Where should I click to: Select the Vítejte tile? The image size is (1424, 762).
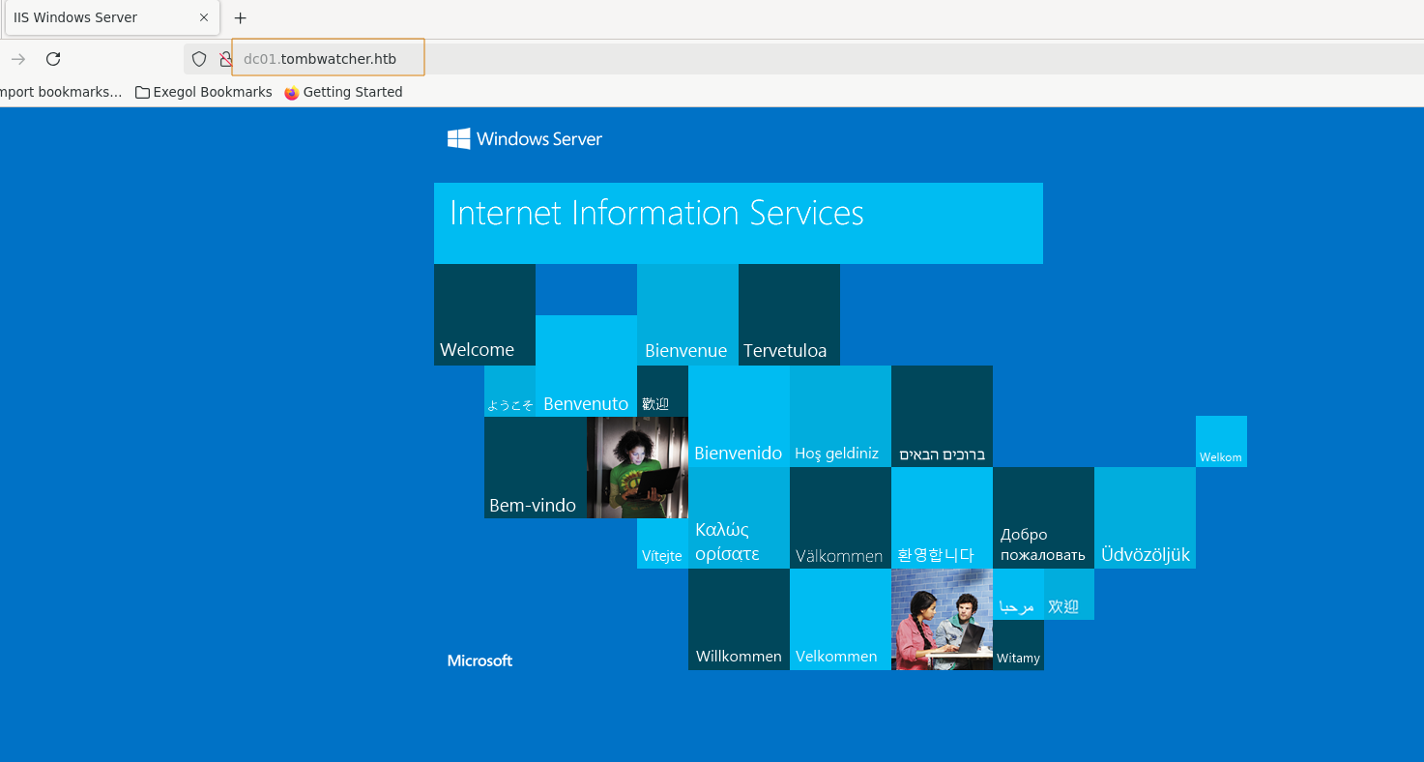662,543
